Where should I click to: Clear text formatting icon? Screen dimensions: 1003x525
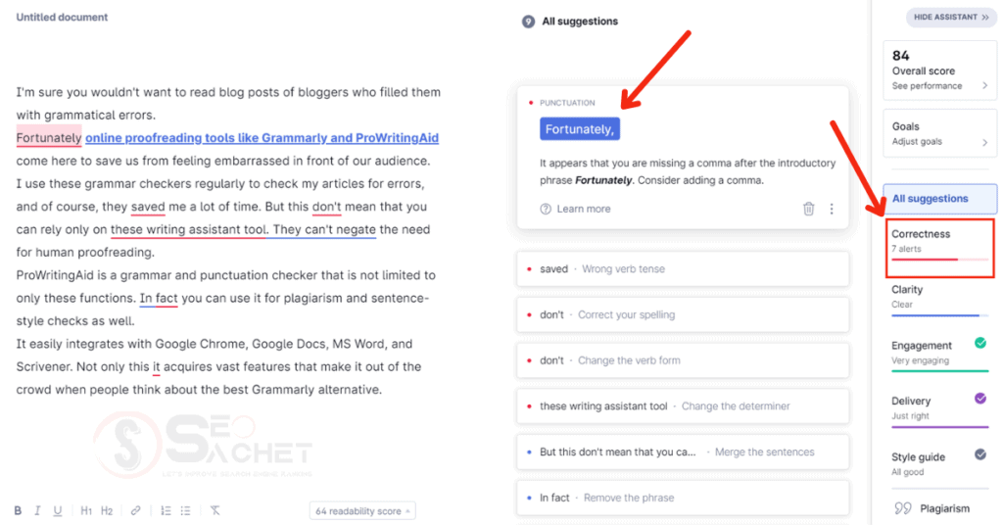[x=215, y=510]
